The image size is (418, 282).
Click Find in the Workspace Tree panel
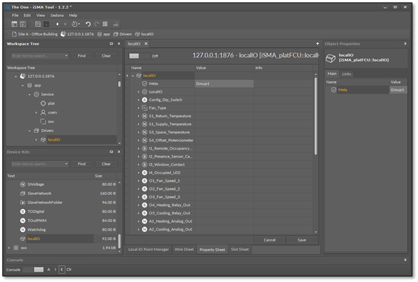81,55
